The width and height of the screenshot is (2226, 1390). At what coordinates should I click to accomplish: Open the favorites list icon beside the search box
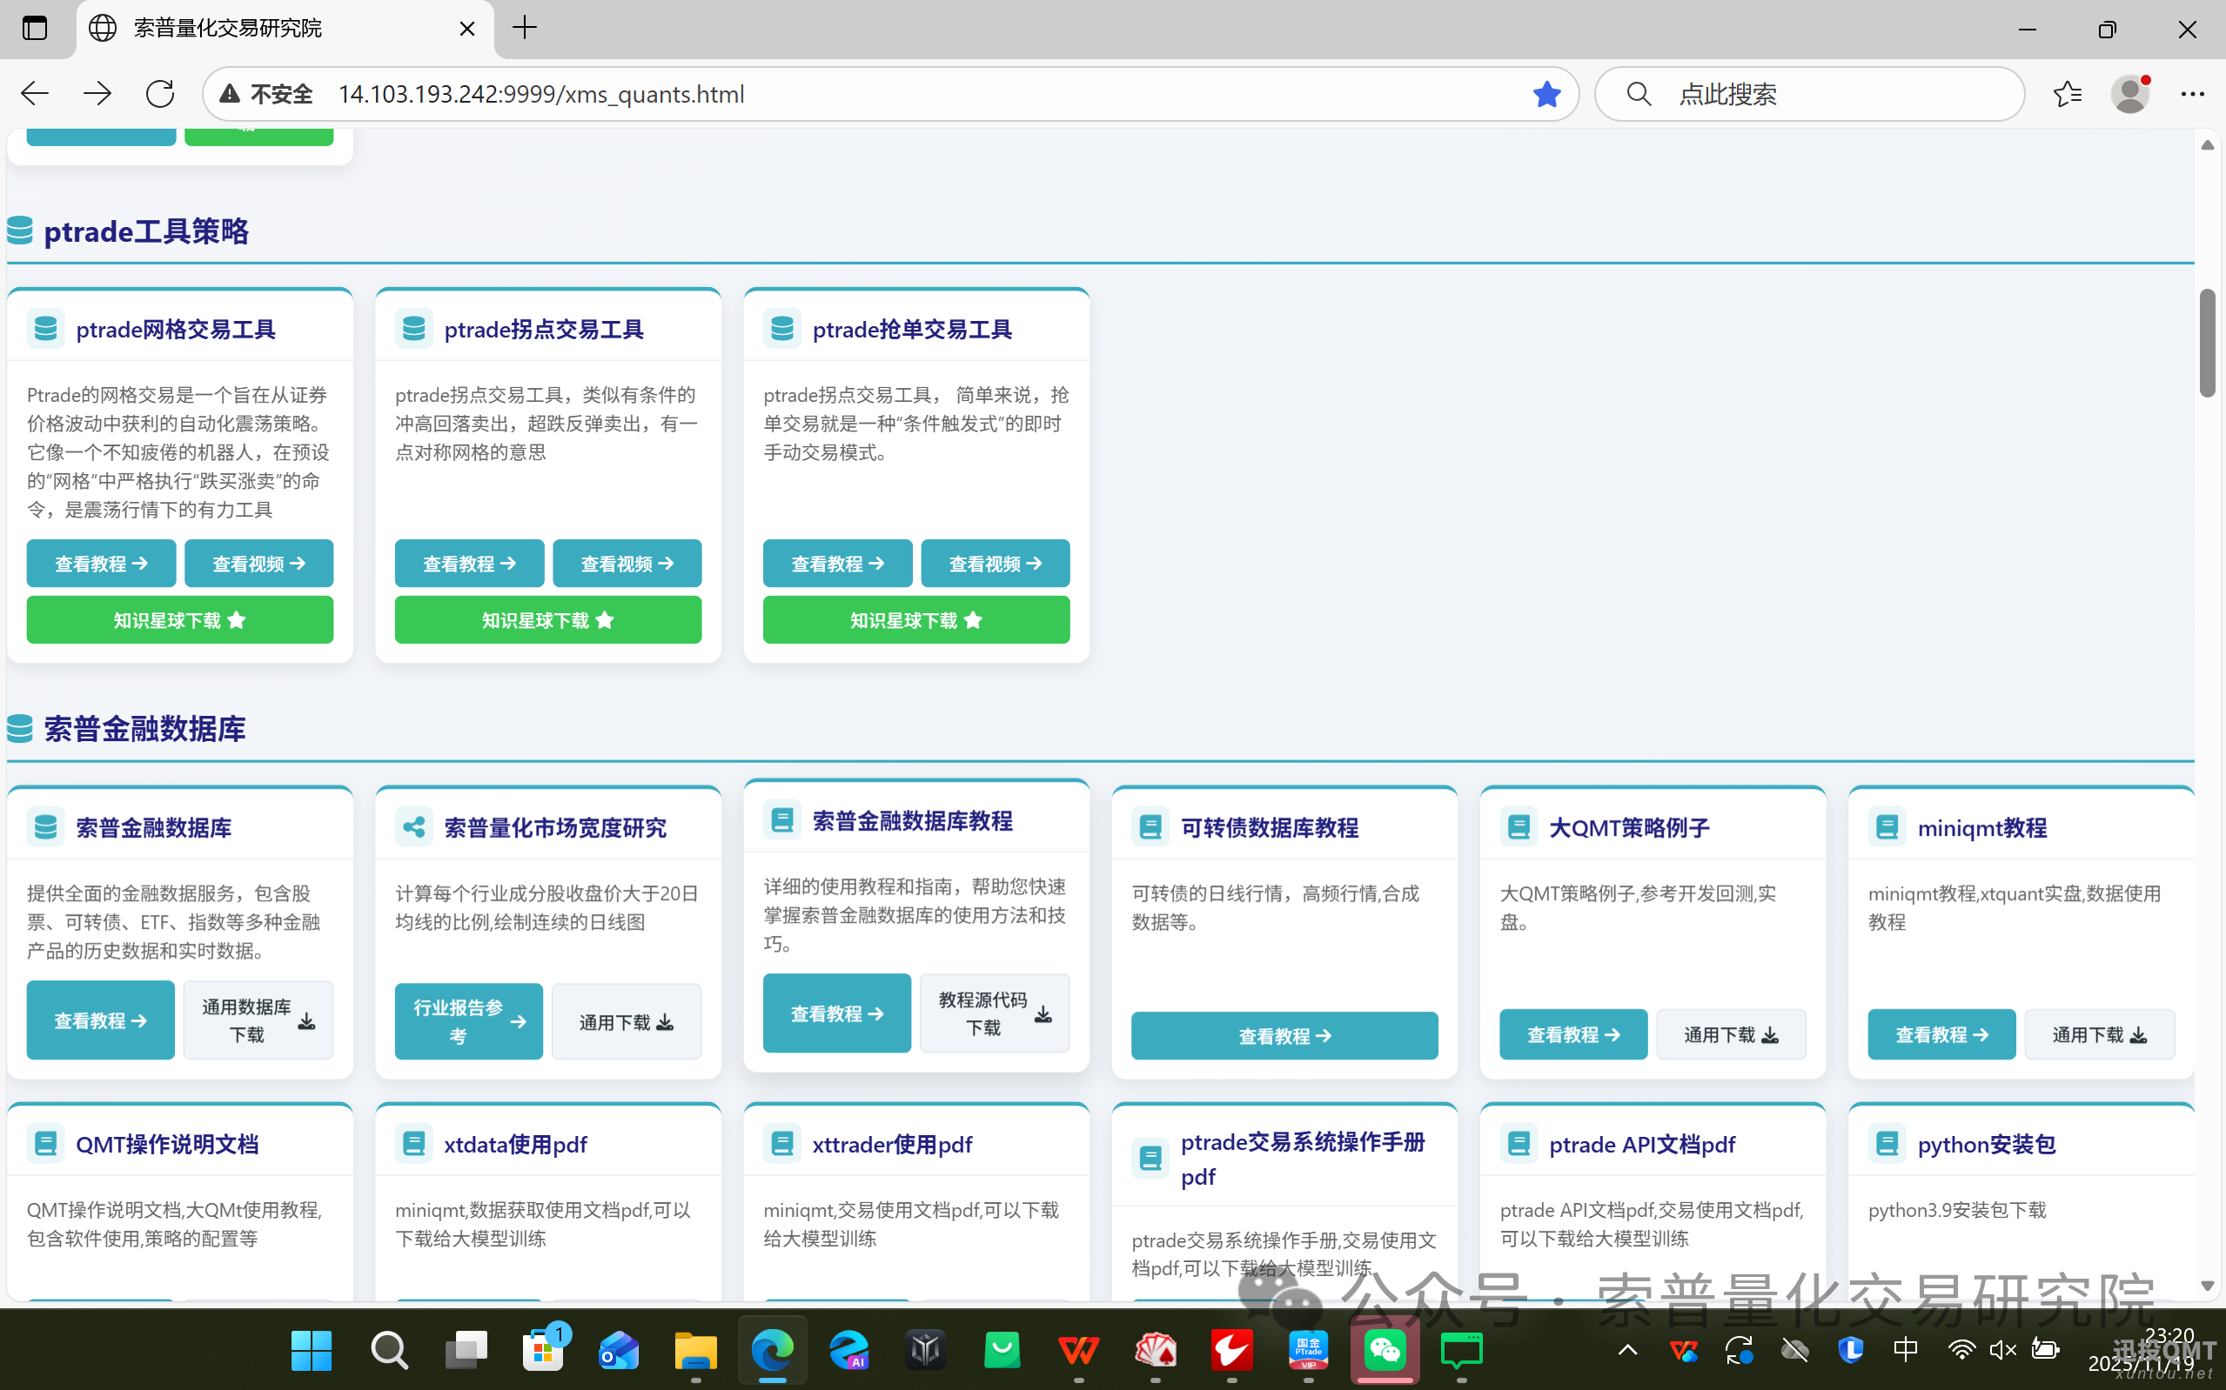click(x=2068, y=93)
